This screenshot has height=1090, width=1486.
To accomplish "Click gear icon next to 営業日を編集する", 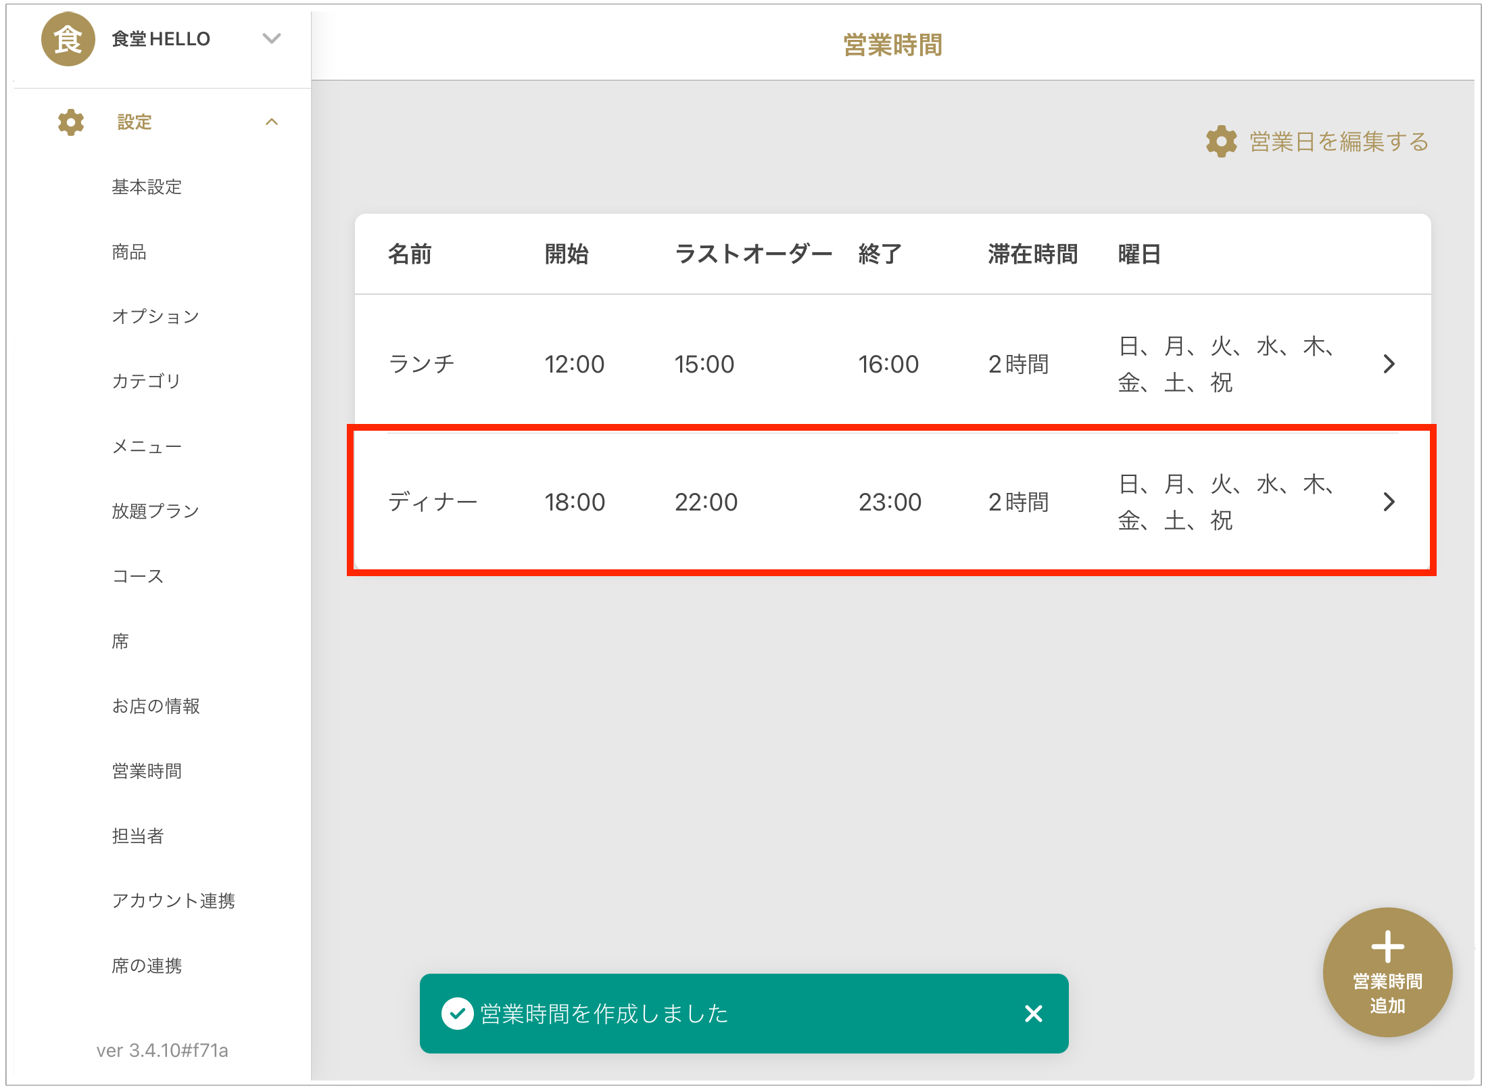I will click(1221, 142).
